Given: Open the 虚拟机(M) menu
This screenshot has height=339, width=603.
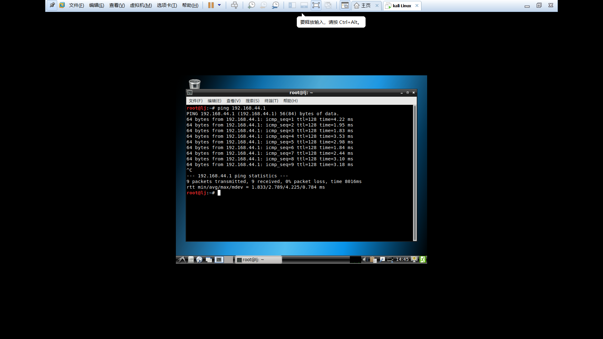Looking at the screenshot, I should pos(141,5).
